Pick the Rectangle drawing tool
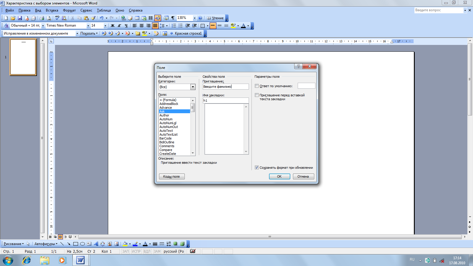Image resolution: width=473 pixels, height=266 pixels. coord(76,244)
